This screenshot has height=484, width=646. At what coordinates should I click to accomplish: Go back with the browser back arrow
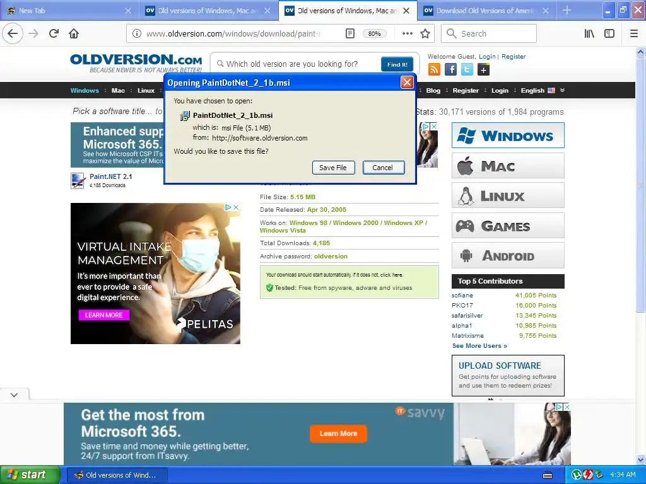[x=13, y=34]
